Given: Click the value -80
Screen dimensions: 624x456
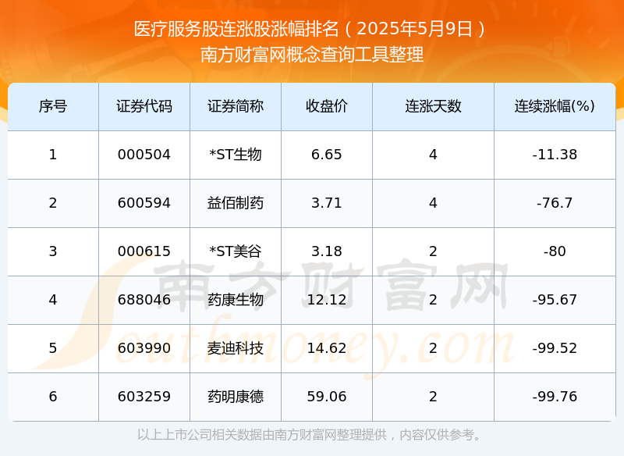Looking at the screenshot, I should (555, 251).
